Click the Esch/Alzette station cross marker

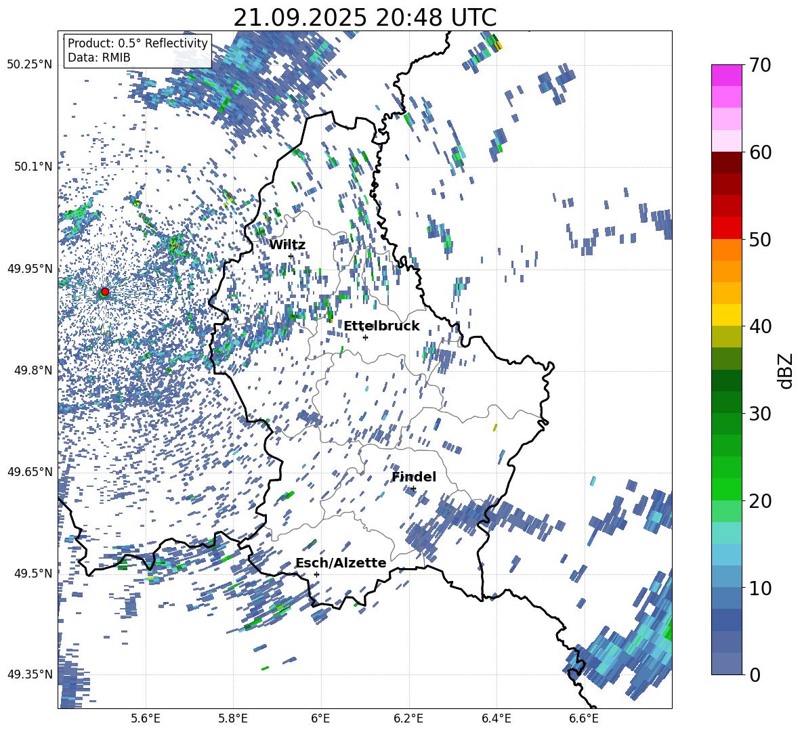316,574
